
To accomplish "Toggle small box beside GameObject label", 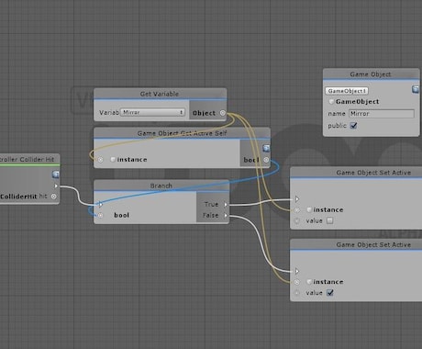I will tap(331, 101).
